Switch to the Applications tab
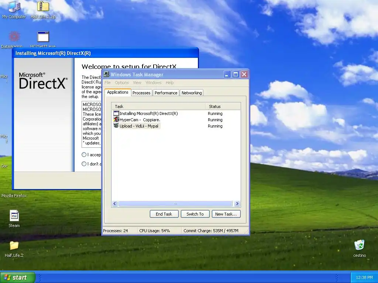This screenshot has width=378, height=283. coord(118,92)
